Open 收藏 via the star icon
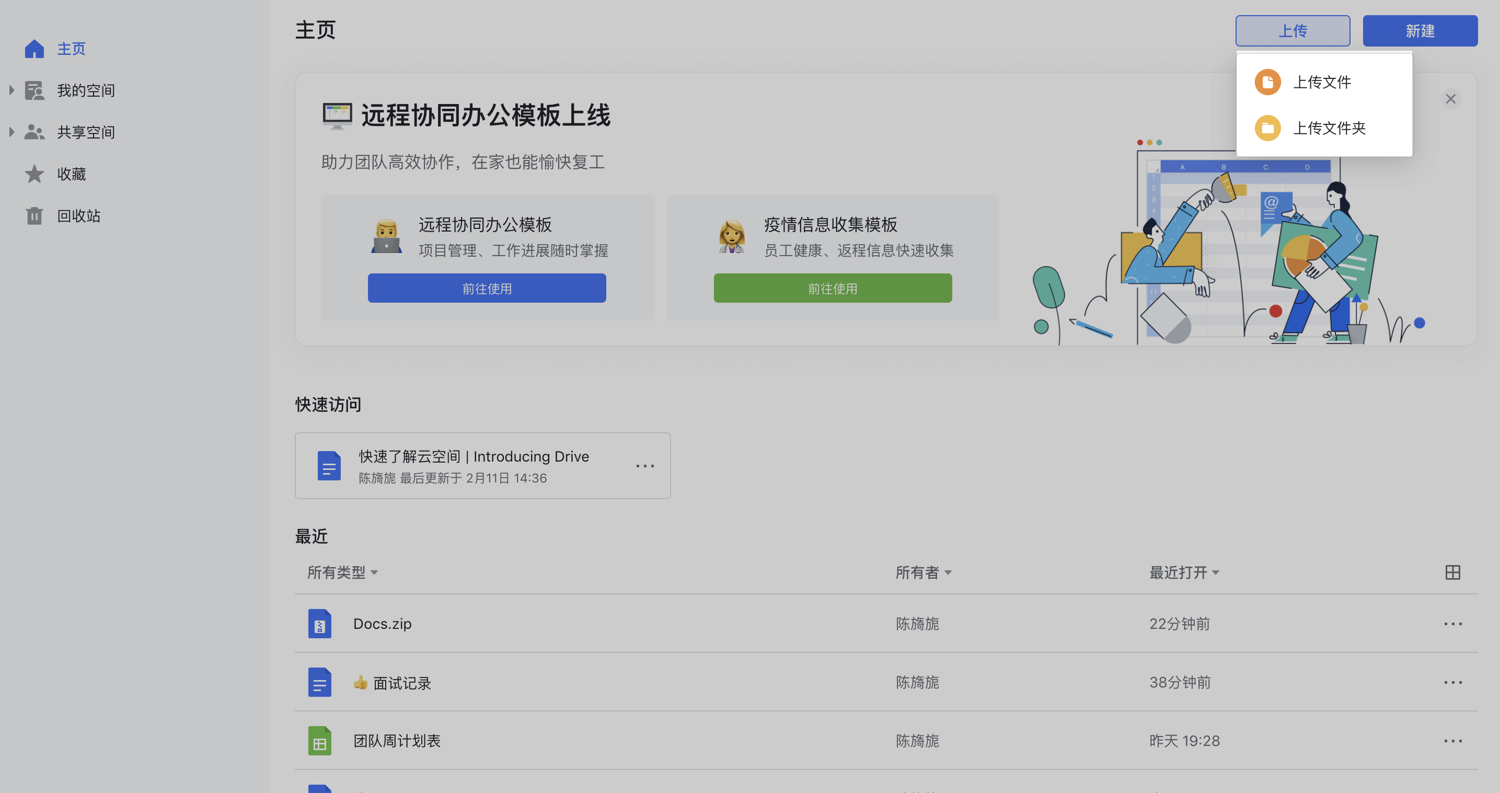The height and width of the screenshot is (793, 1500). point(34,174)
